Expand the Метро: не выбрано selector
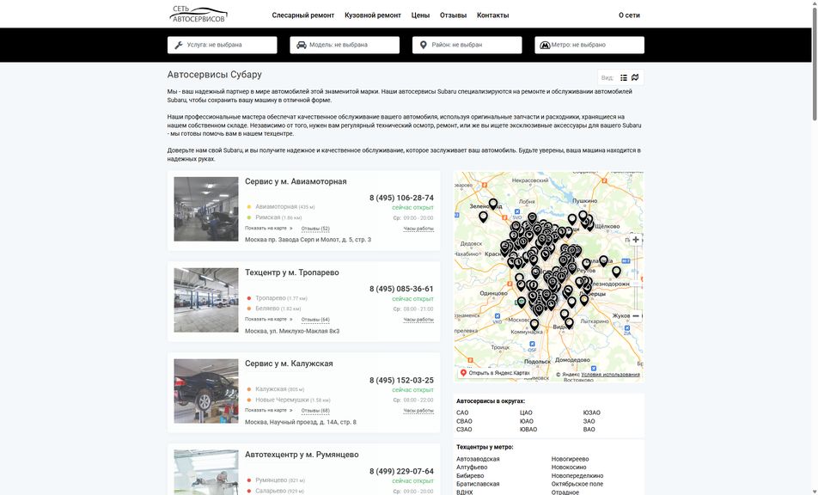 (589, 45)
